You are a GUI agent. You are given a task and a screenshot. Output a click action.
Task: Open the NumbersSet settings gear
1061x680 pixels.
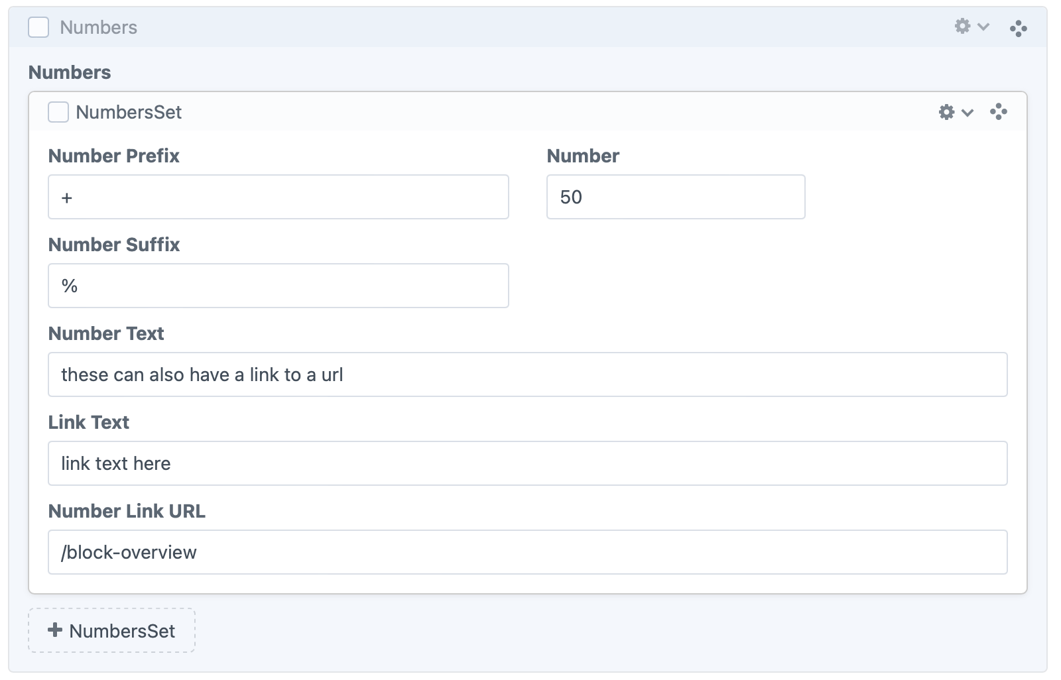[946, 112]
